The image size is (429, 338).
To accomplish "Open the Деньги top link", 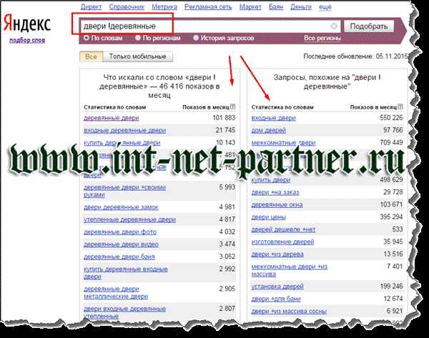I will 301,7.
